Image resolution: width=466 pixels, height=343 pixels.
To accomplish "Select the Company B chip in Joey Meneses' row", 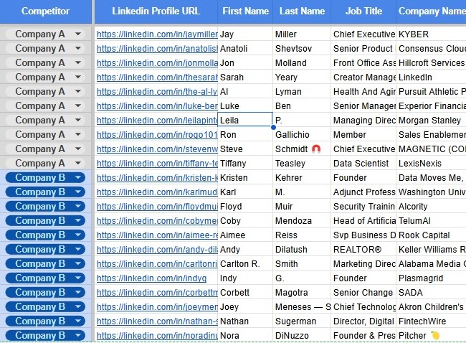I will tap(45, 306).
